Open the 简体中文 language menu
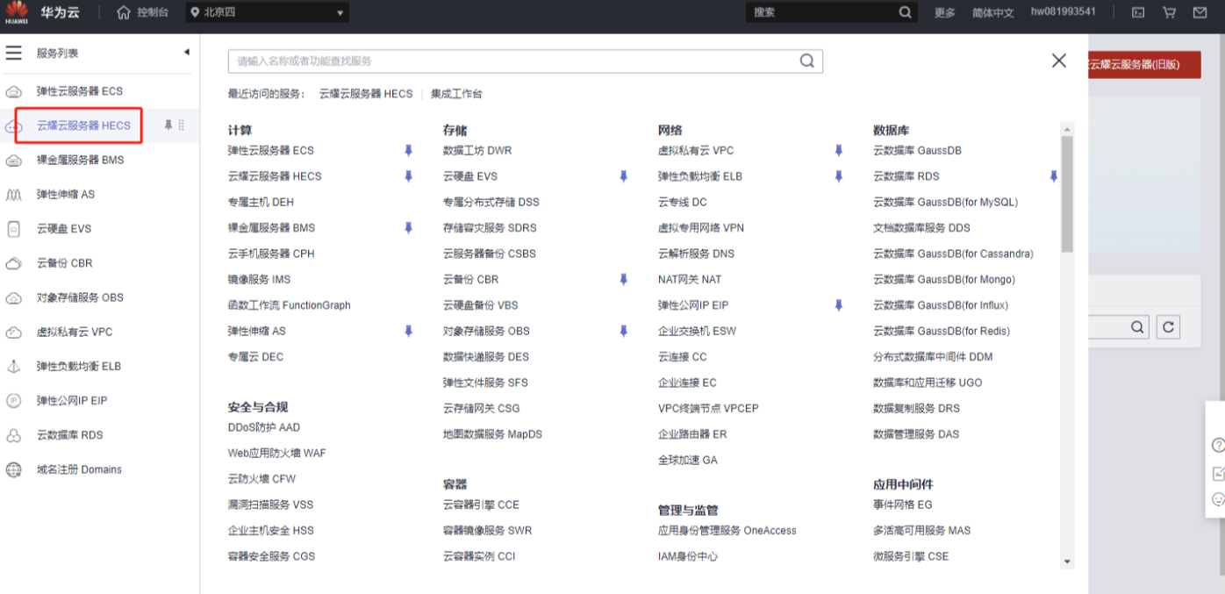This screenshot has height=594, width=1225. pos(993,13)
